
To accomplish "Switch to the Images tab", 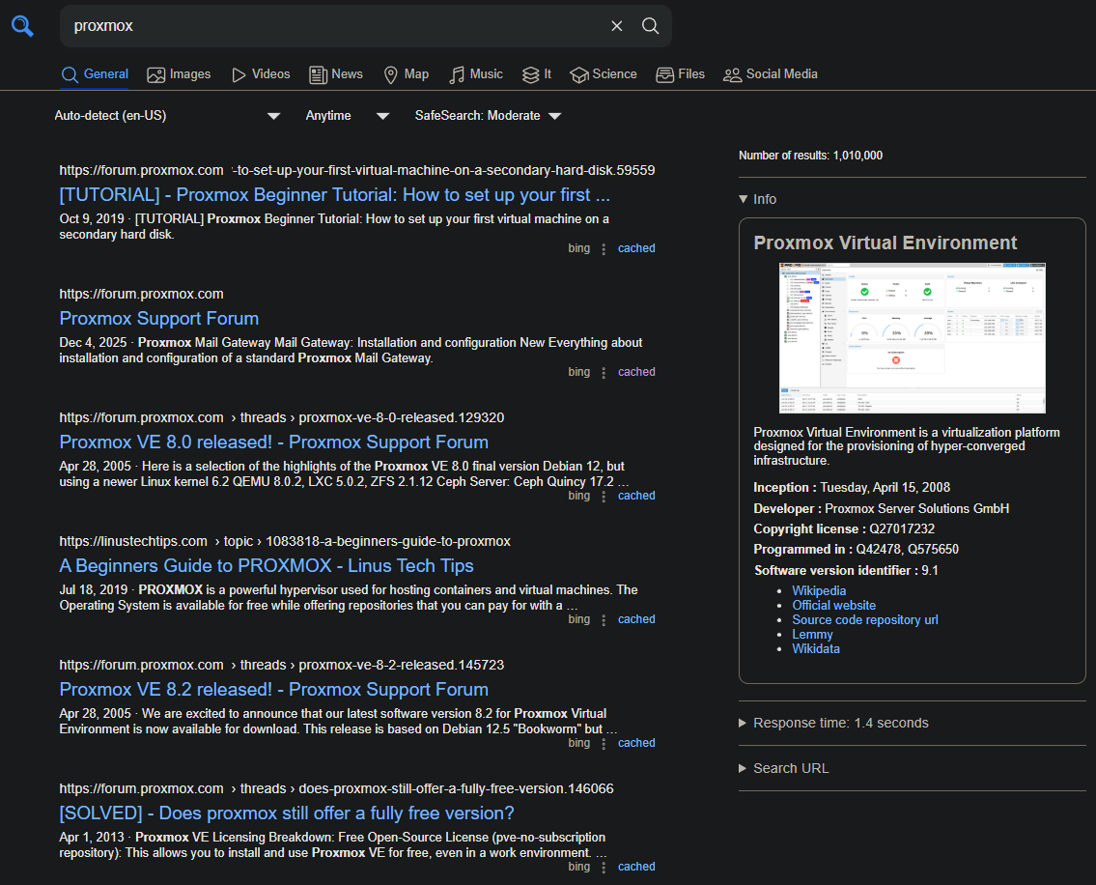I will (179, 74).
